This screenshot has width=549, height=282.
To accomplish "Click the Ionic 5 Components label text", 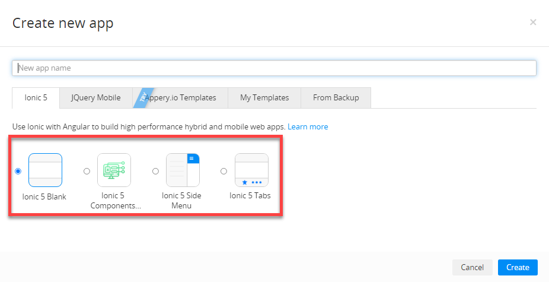I will [x=116, y=201].
